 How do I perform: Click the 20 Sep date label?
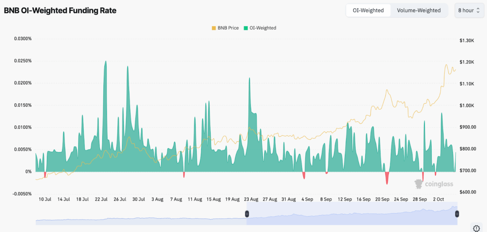click(382, 199)
